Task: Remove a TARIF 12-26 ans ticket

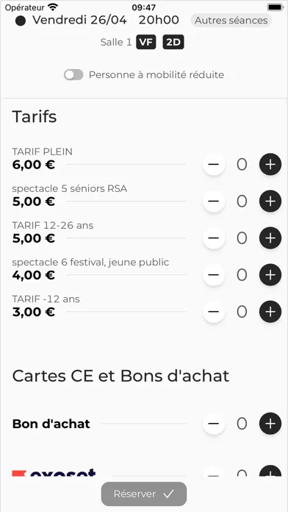Action: (x=214, y=238)
